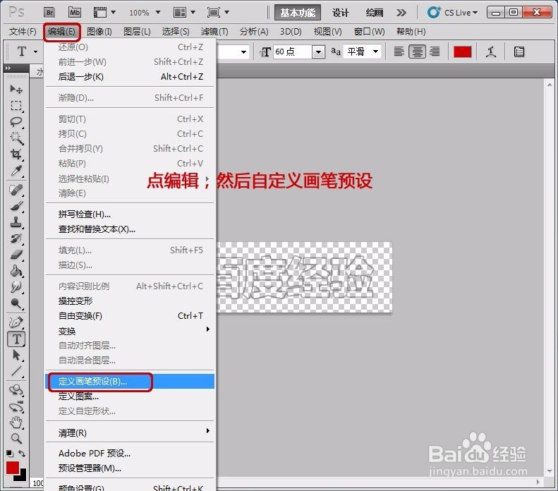
Task: Select the Crop tool
Action: [x=16, y=154]
